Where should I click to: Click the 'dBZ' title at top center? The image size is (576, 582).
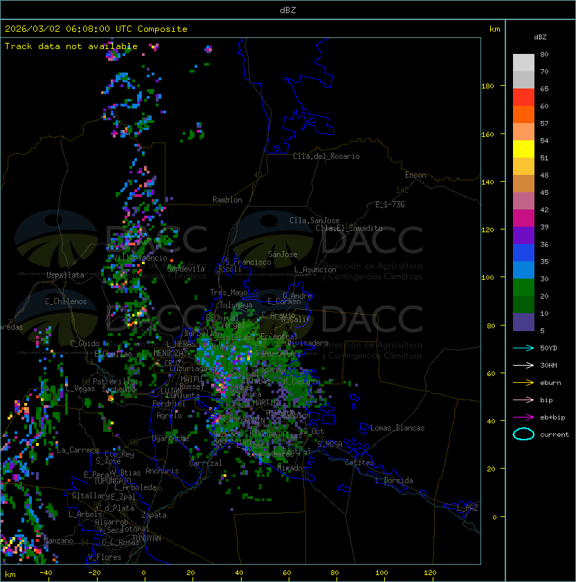(x=288, y=10)
